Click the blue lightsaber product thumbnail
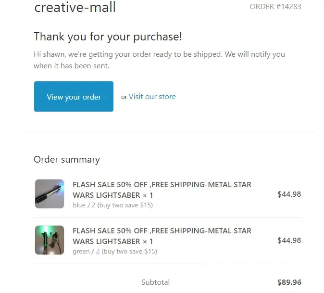 pyautogui.click(x=50, y=194)
